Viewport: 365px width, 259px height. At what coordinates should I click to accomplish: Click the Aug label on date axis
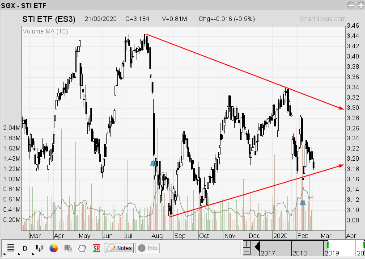coord(157,236)
